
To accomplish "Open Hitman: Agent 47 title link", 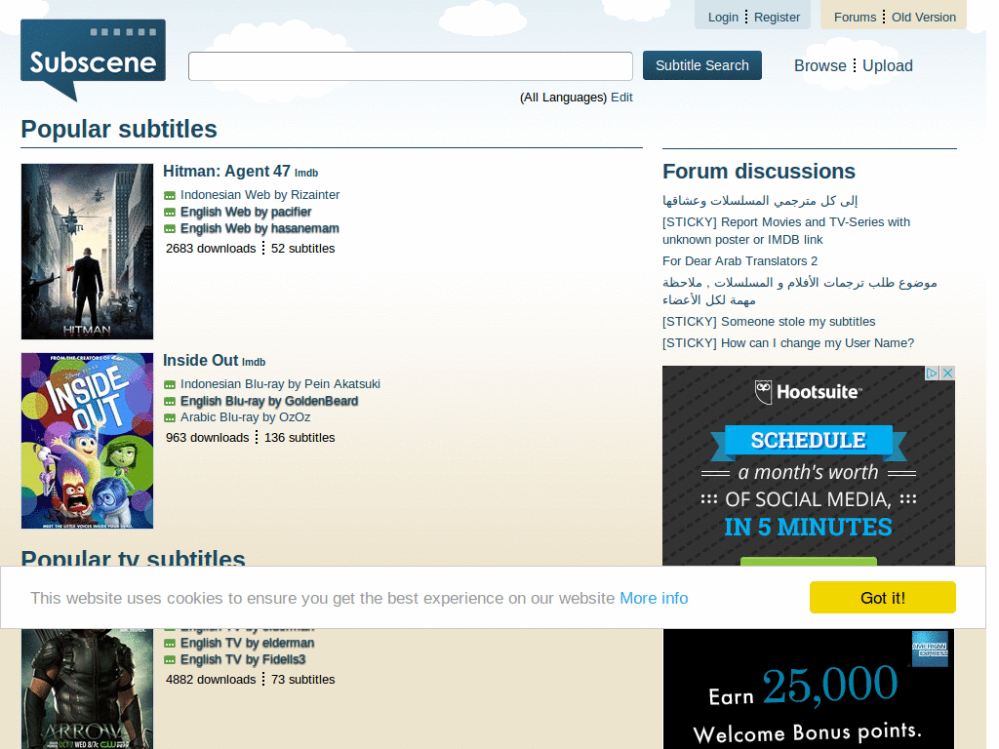I will click(226, 172).
